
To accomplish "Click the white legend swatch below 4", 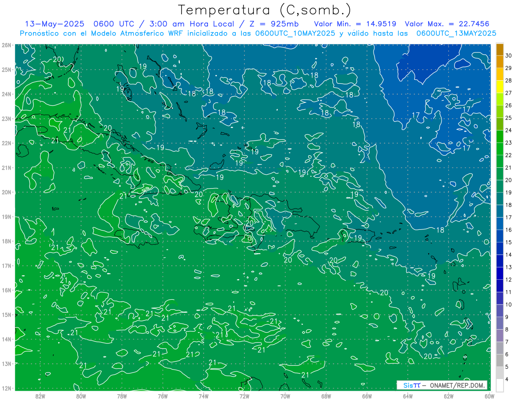I will [500, 385].
